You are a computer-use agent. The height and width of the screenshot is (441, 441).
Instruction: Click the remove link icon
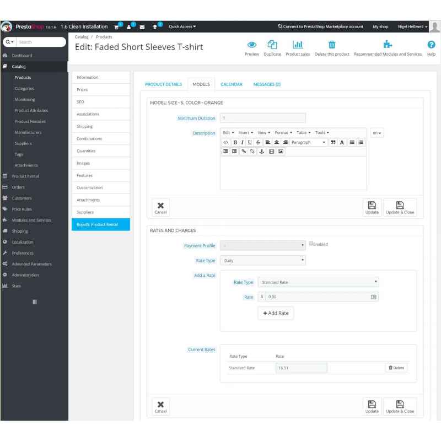(252, 151)
